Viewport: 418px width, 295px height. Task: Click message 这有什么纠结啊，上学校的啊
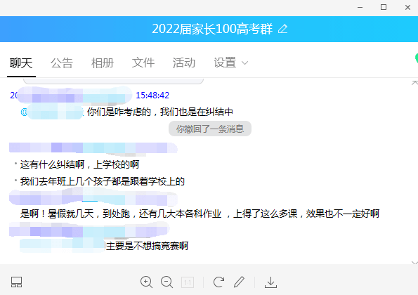[x=79, y=164]
